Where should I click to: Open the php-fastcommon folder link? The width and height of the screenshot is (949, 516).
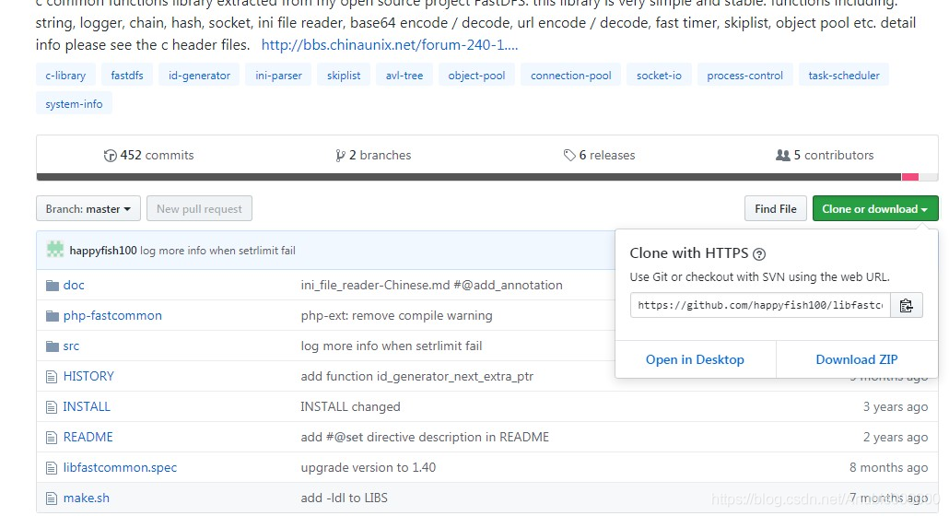click(112, 316)
